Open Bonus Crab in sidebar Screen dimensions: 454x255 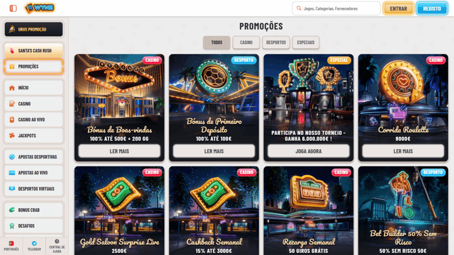[34, 210]
